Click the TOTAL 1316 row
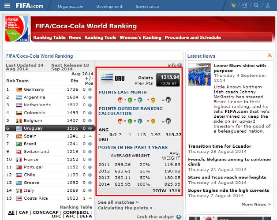The height and width of the screenshot is (220, 277). (139, 191)
